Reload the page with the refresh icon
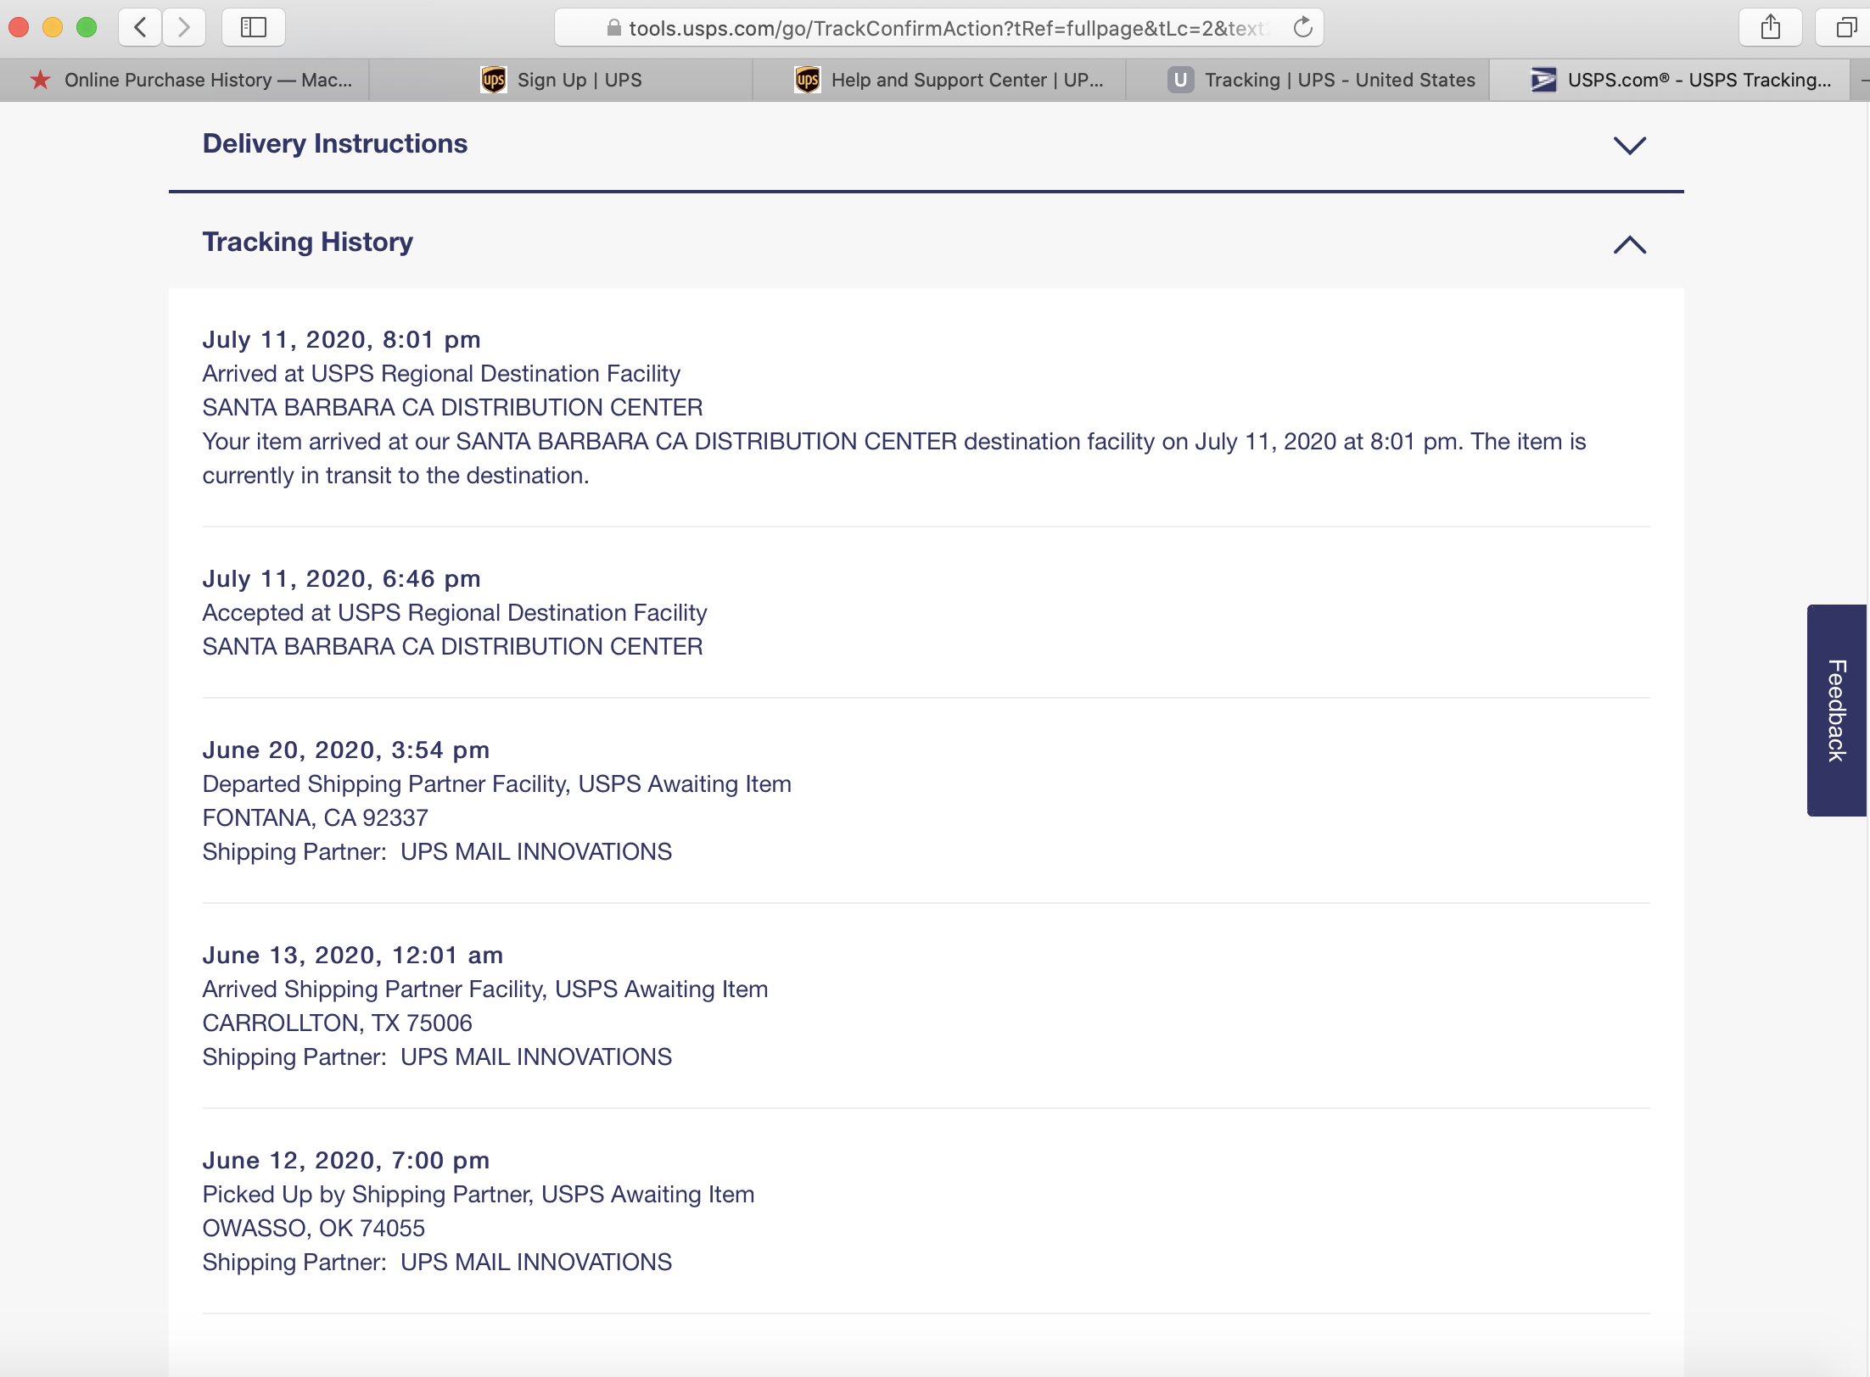1870x1377 pixels. (x=1303, y=28)
